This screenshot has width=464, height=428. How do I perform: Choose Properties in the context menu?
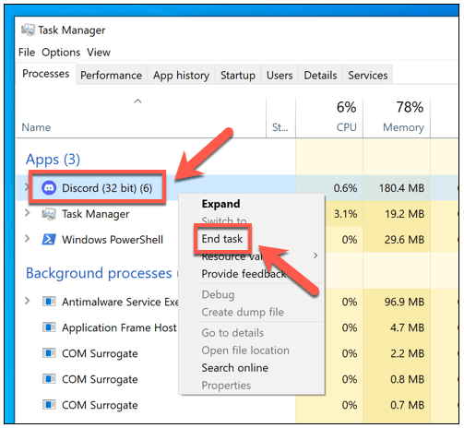tap(226, 386)
